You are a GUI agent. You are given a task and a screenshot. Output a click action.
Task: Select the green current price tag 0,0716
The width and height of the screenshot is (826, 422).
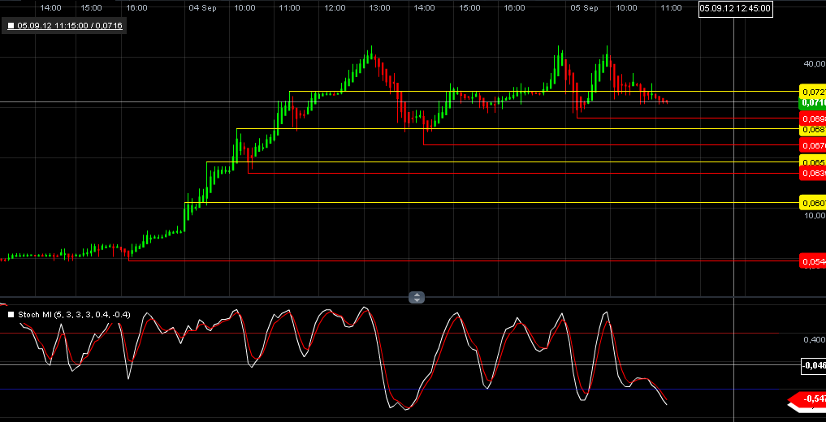[x=813, y=103]
